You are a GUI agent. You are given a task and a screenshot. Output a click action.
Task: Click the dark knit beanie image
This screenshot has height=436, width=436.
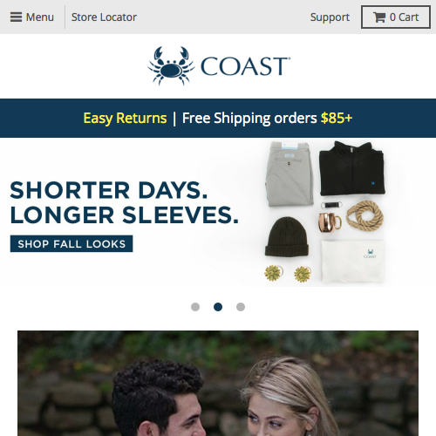point(287,236)
